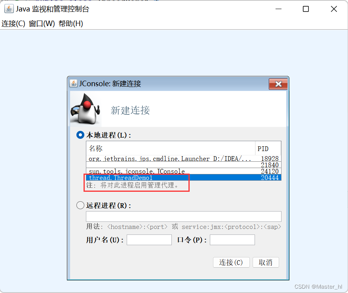Close the JConsole new connection dialog
Viewport: 348px width, 293px height.
278,84
